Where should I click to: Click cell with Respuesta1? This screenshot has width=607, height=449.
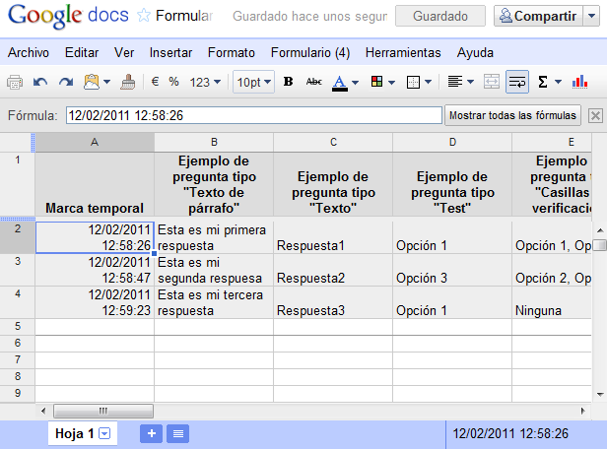pyautogui.click(x=333, y=237)
